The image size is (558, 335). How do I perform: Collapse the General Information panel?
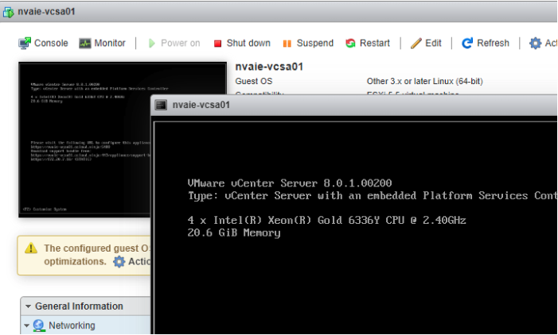pyautogui.click(x=28, y=306)
